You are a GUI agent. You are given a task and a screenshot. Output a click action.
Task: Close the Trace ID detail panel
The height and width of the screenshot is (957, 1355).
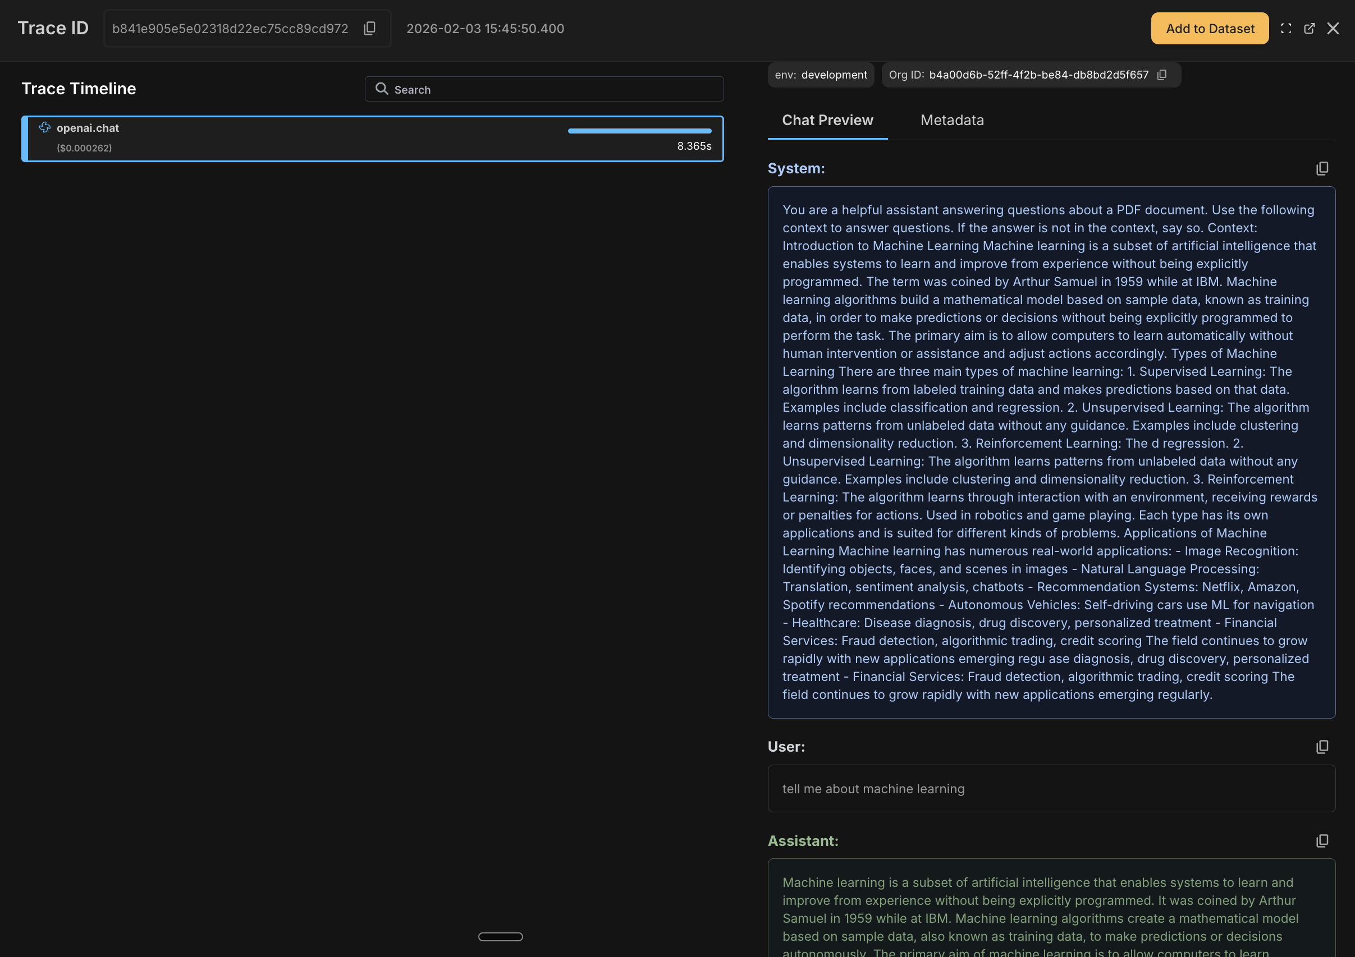pyautogui.click(x=1333, y=28)
